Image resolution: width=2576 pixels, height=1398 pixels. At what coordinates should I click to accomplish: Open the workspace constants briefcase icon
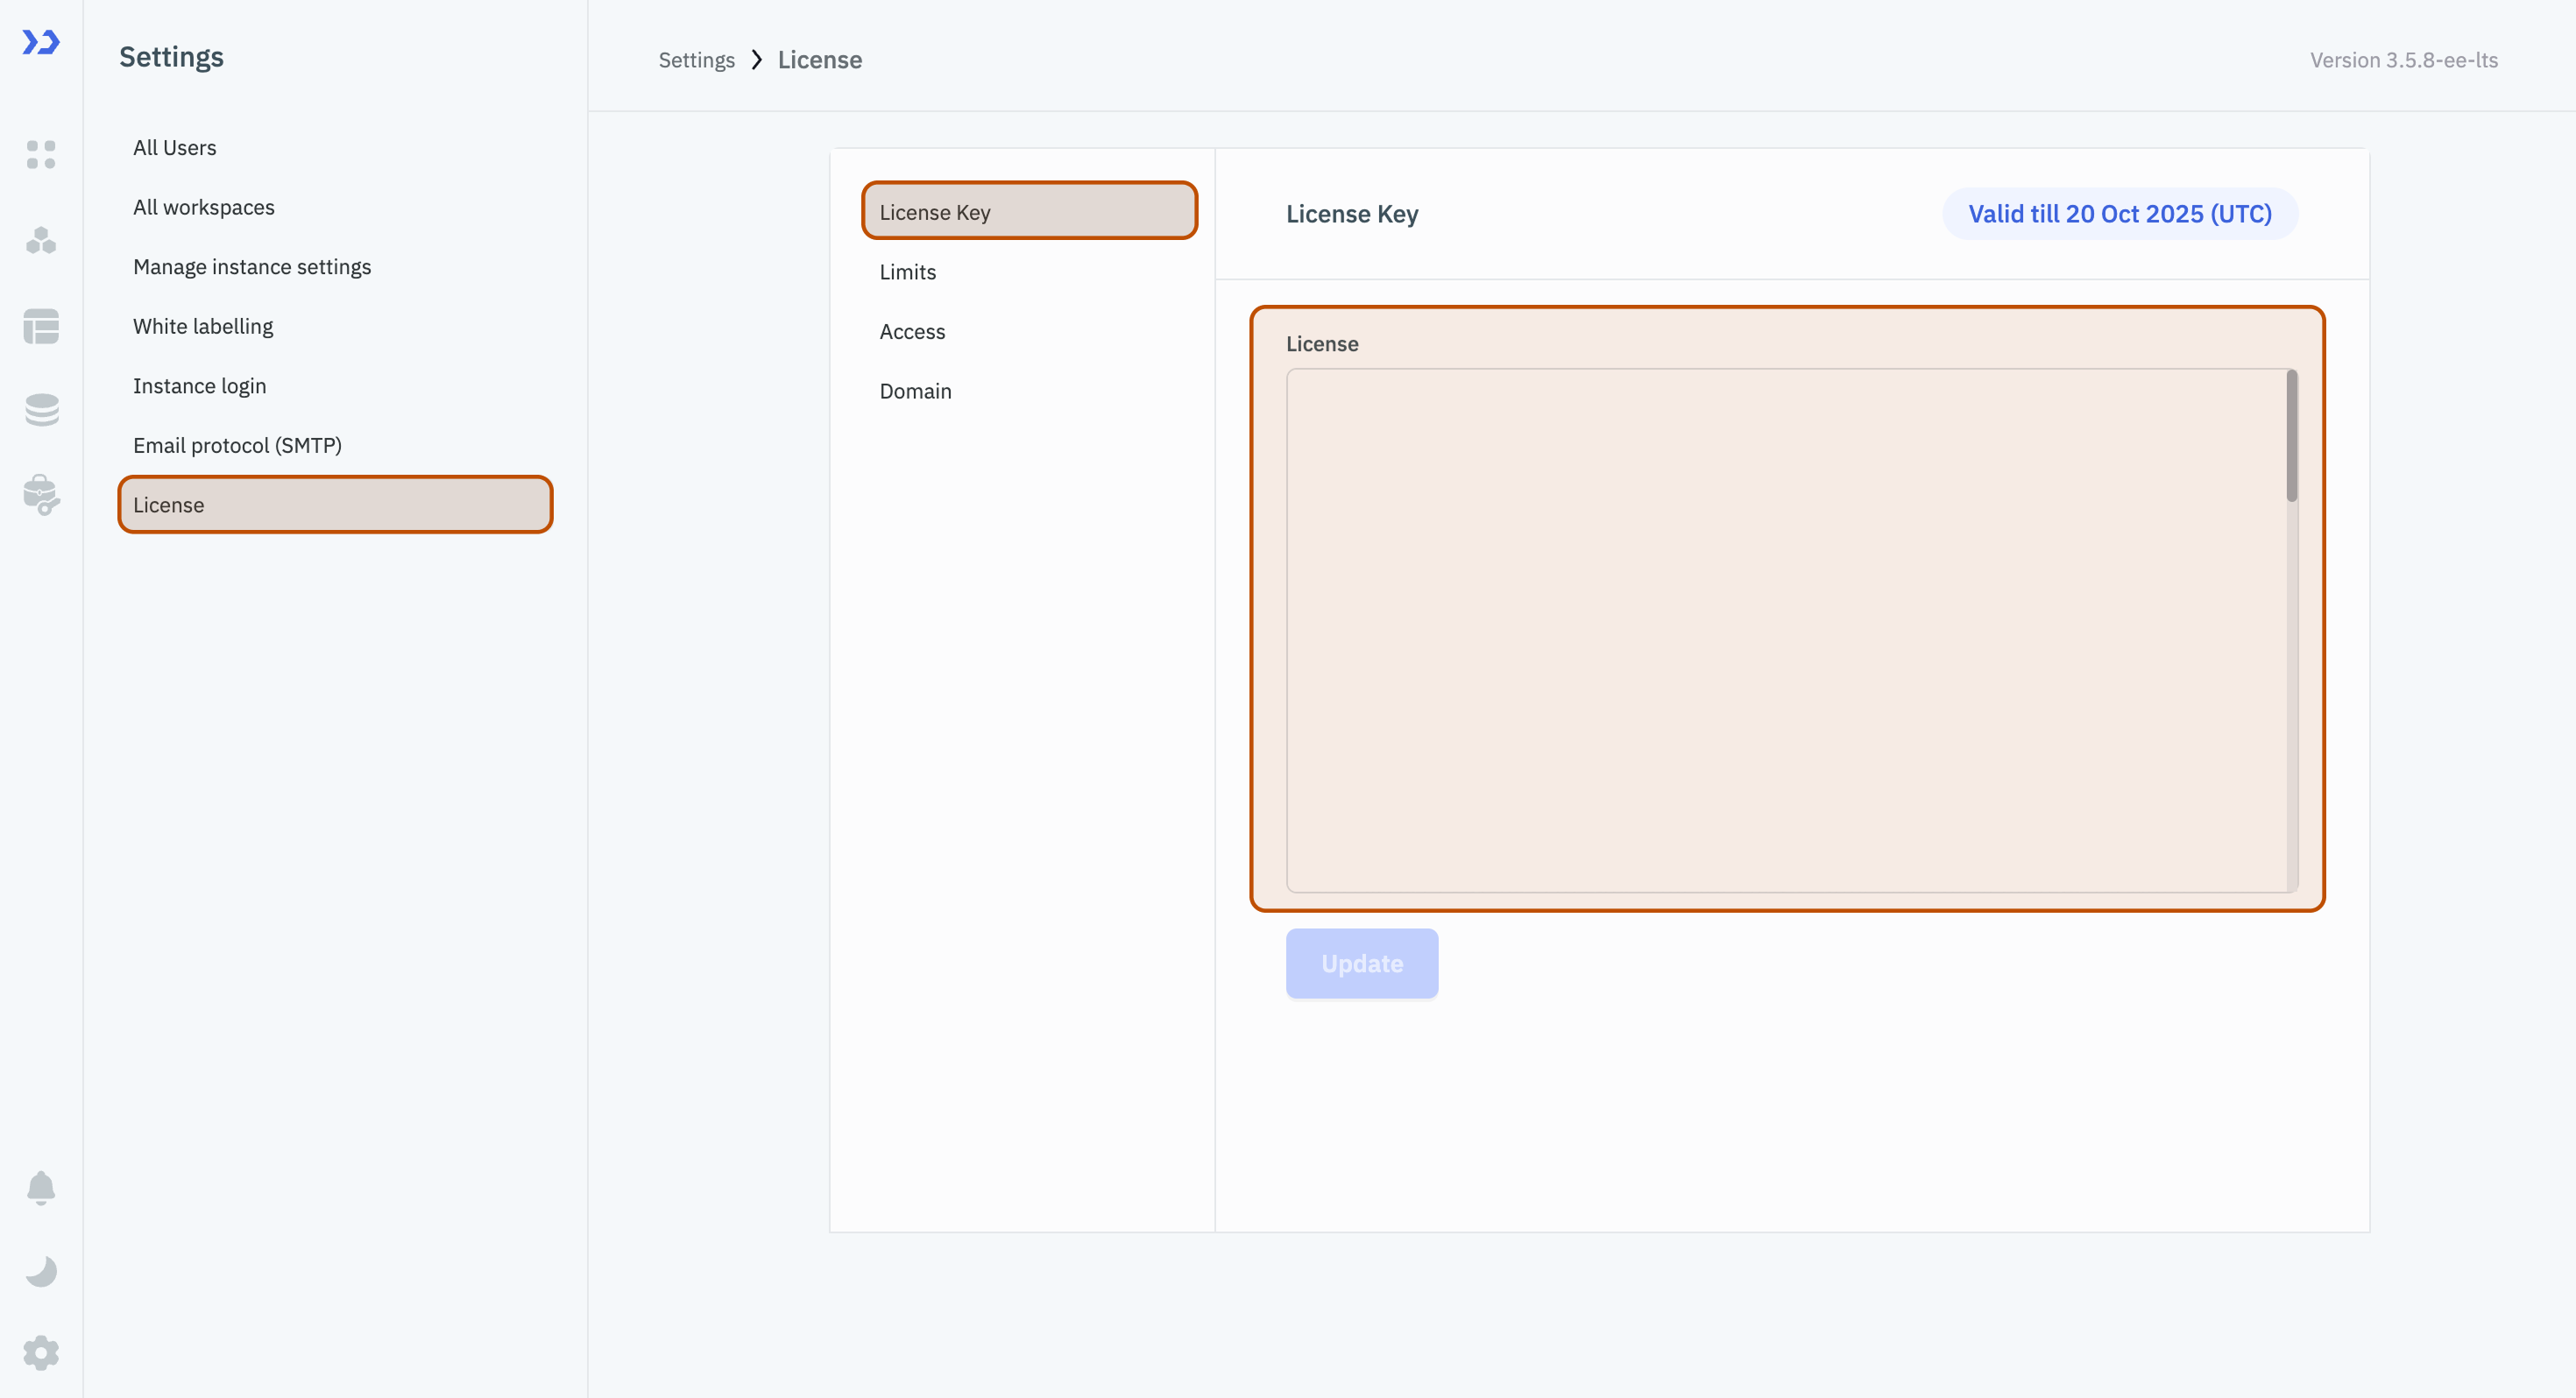tap(41, 494)
